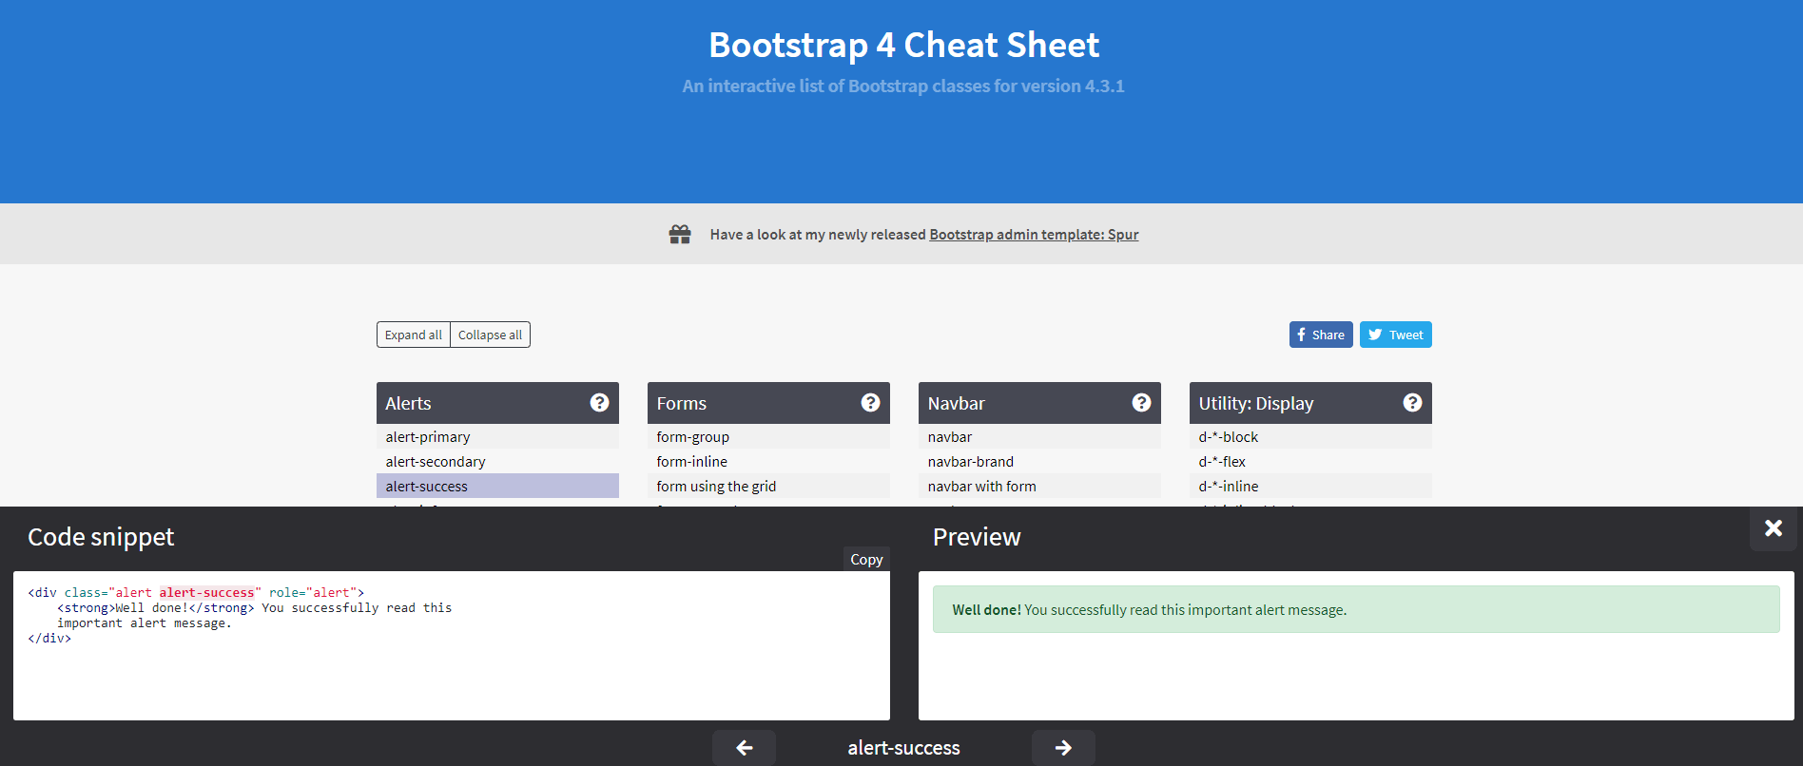
Task: Close the code snippet panel with X
Action: pyautogui.click(x=1774, y=528)
